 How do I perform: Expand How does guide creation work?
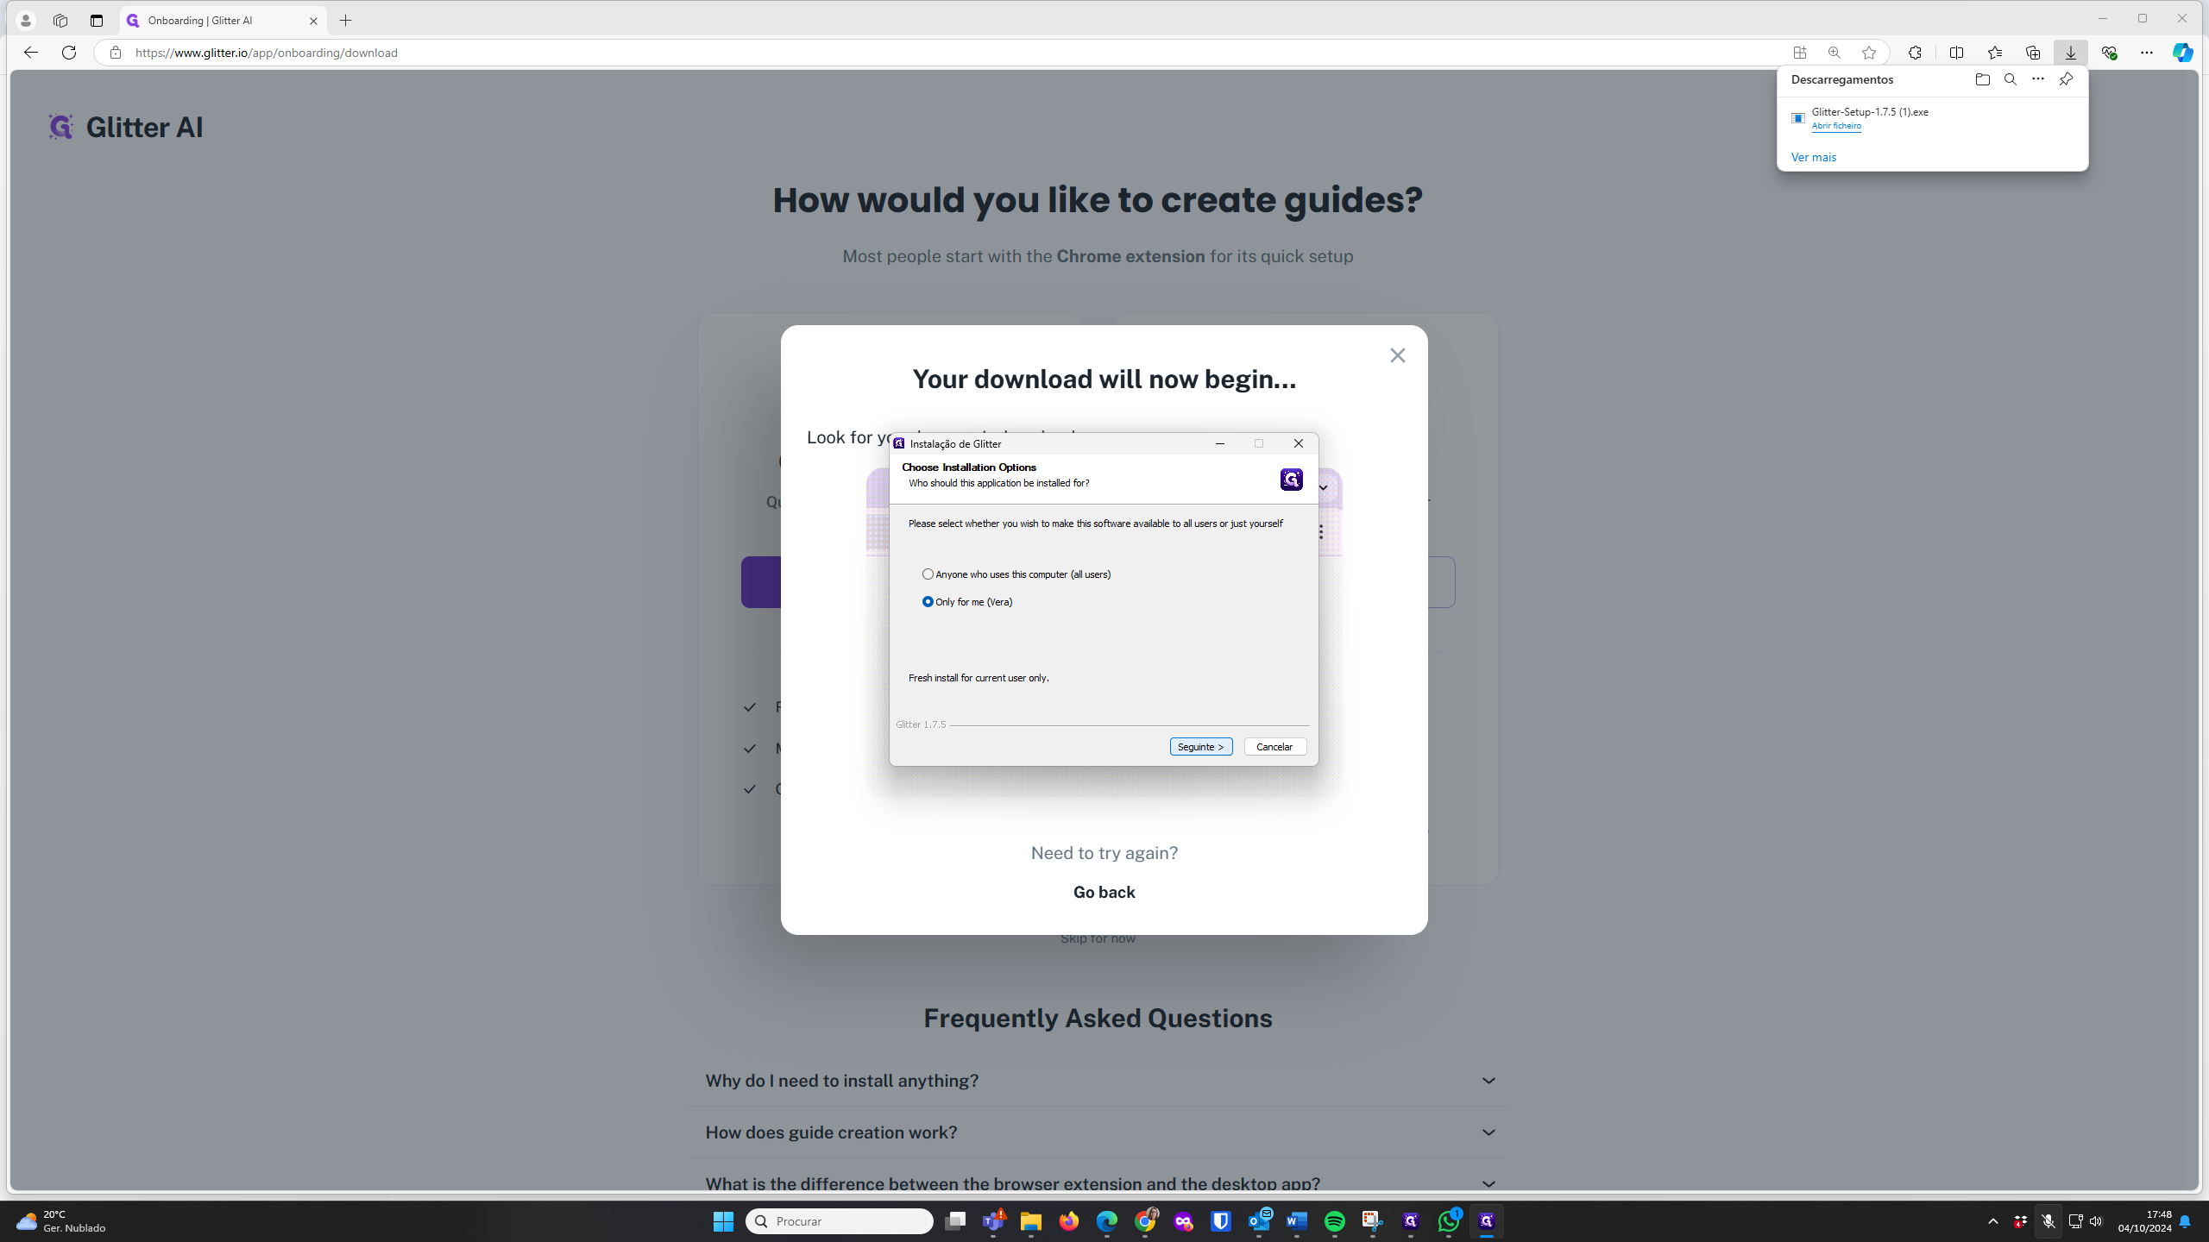(1098, 1132)
